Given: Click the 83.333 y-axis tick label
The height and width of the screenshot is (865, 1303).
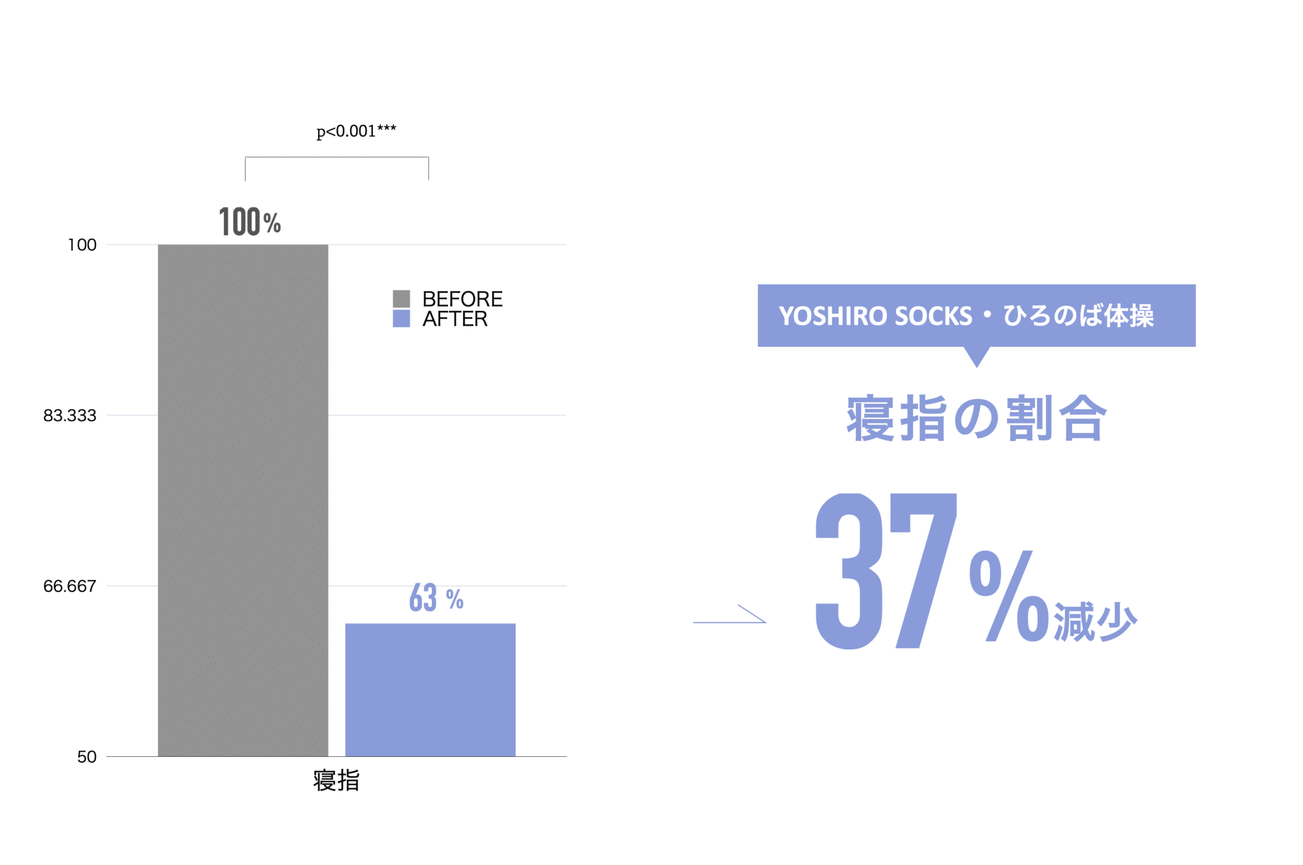Looking at the screenshot, I should (70, 415).
